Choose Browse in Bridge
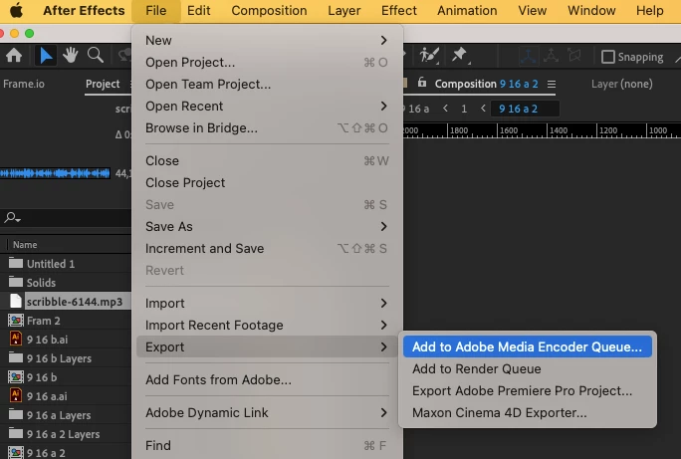681x459 pixels. pyautogui.click(x=265, y=127)
